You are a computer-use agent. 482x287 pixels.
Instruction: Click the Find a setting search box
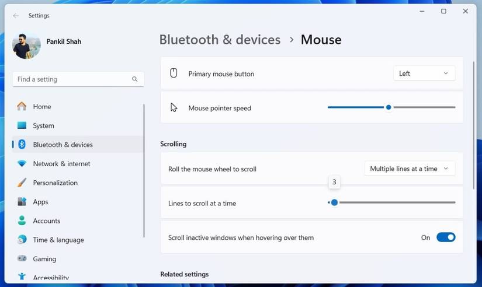coord(73,79)
